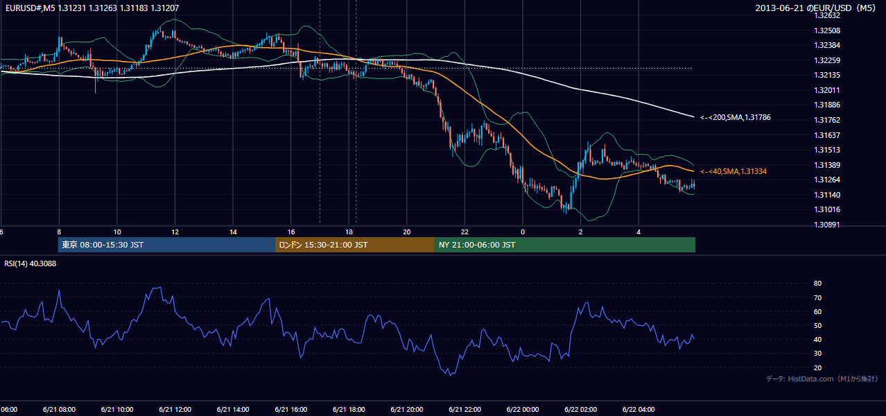Screen dimensions: 886x416
Task: Click the 6/21 20:00 time axis label
Action: (x=407, y=409)
